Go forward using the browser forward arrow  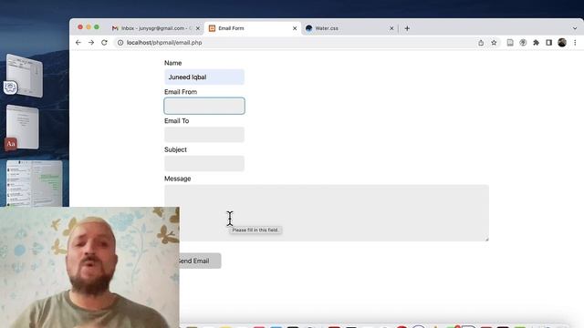(91, 43)
